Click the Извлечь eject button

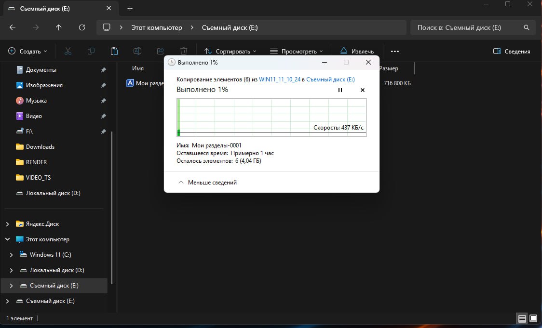pos(357,51)
